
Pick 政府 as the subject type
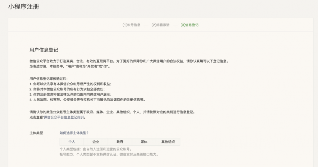(120, 142)
